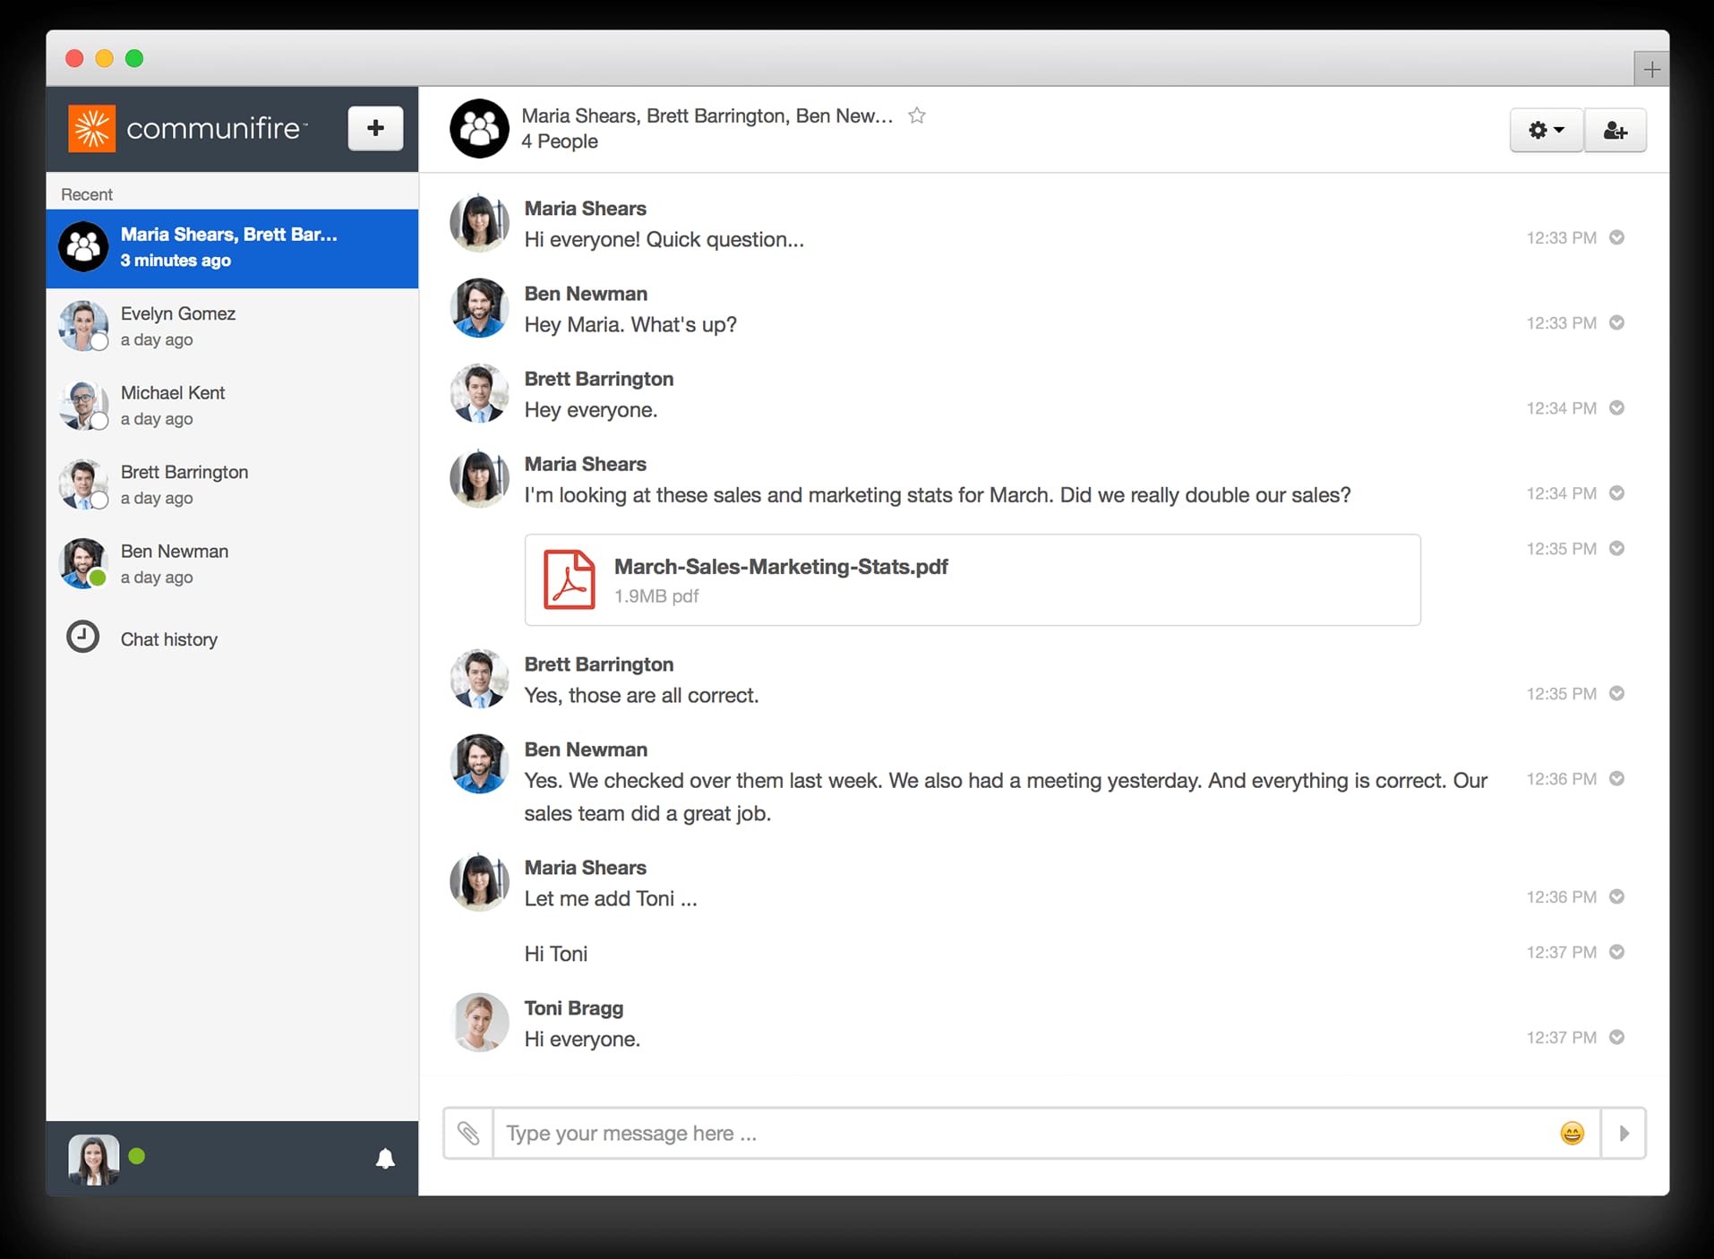Click the '4 People' participant count
Viewport: 1714px width, 1259px height.
click(560, 141)
